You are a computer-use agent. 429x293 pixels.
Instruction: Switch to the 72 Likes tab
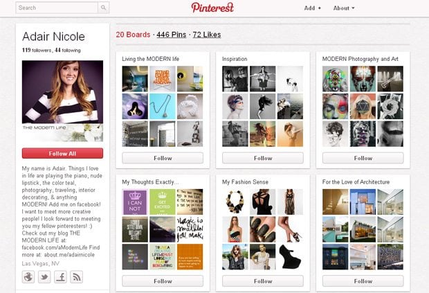(207, 35)
